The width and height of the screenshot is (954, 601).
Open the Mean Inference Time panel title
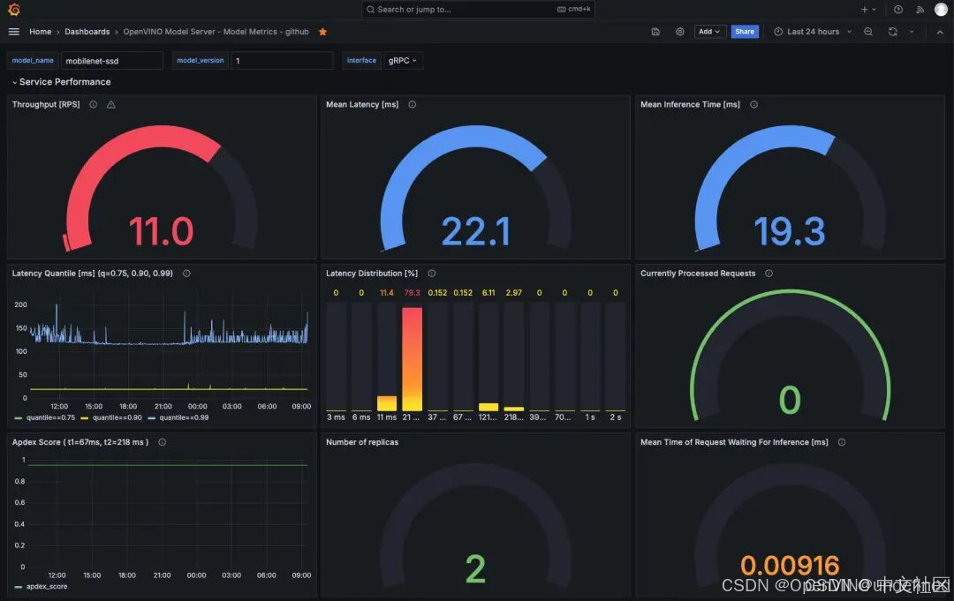[x=690, y=104]
